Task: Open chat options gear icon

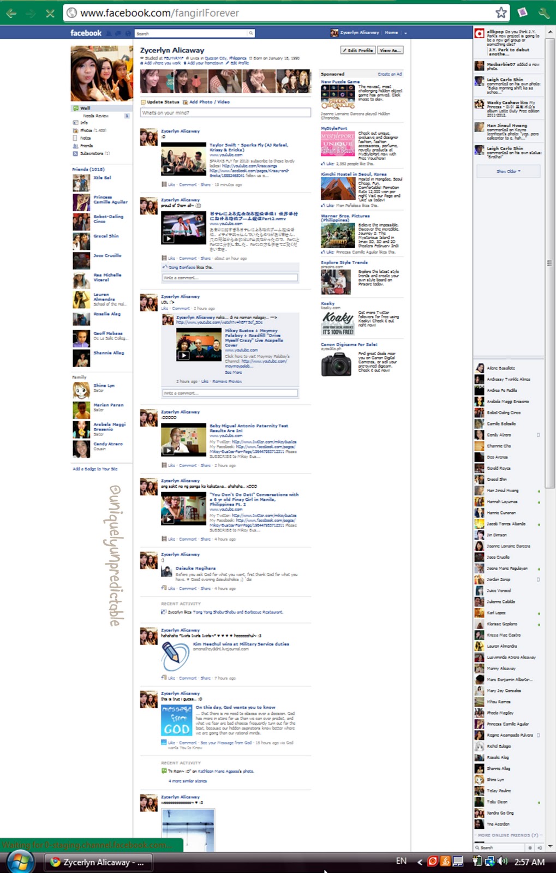Action: [x=529, y=847]
